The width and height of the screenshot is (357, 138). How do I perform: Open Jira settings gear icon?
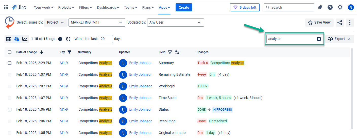[340, 7]
